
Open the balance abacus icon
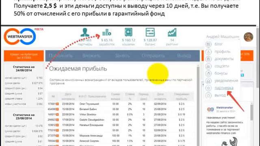coord(150,32)
